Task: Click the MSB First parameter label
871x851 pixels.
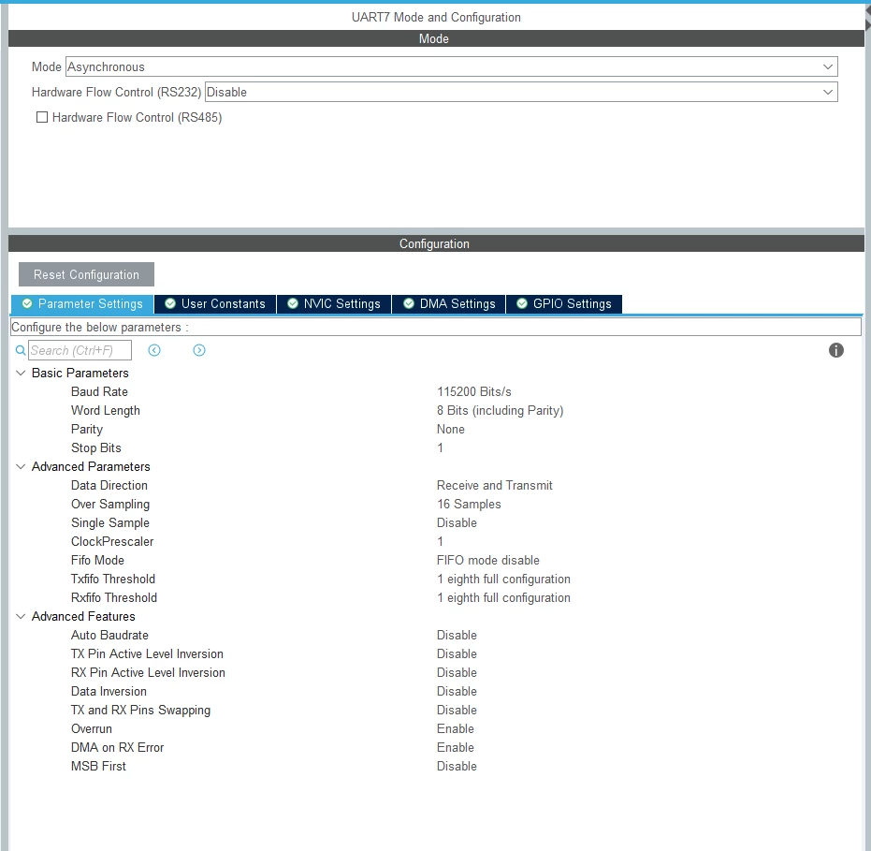Action: pyautogui.click(x=98, y=767)
